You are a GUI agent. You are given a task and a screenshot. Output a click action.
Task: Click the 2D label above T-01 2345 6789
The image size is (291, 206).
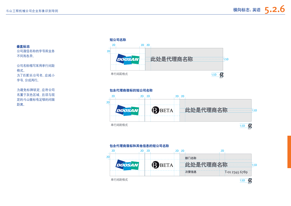tap(222, 151)
